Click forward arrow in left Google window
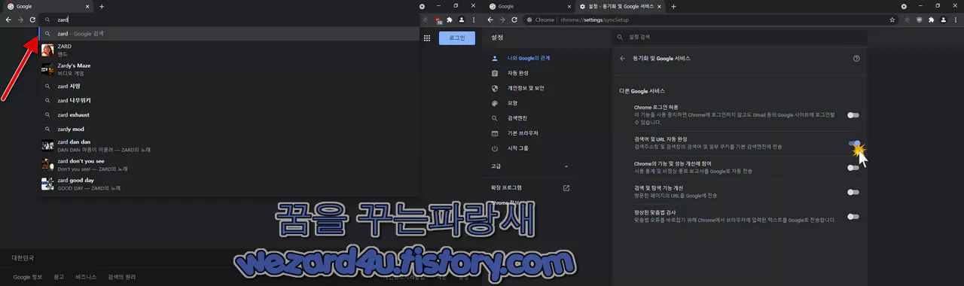The height and width of the screenshot is (286, 964). tap(20, 20)
